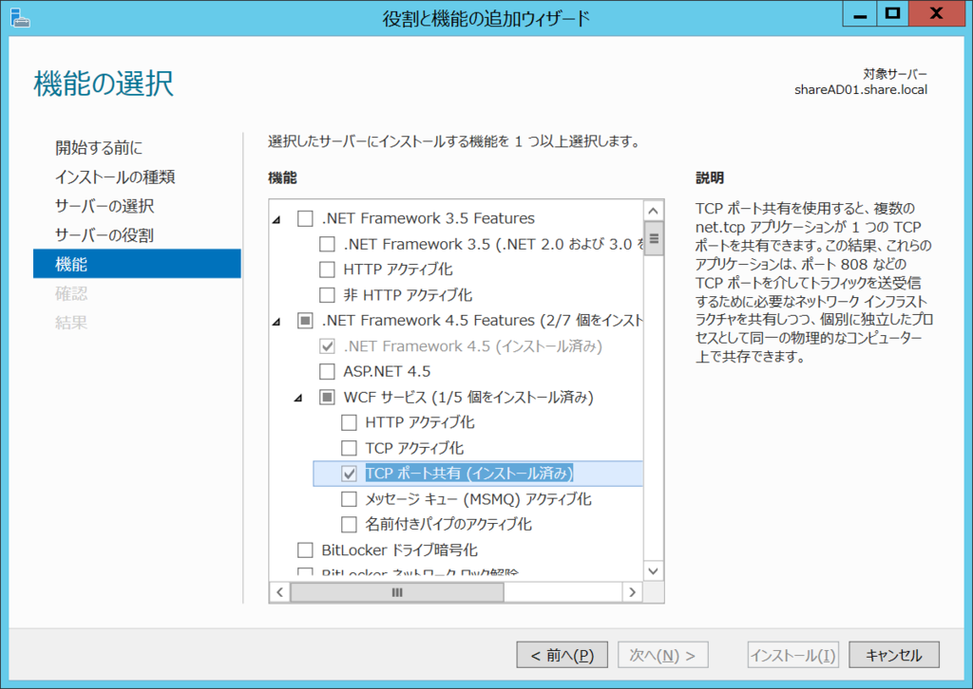Viewport: 973px width, 689px height.
Task: Enable 非 HTTP アクティブ化 feature
Action: 328,295
